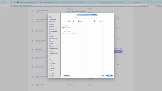
Task: Select the greyed swim_level xlsx file
Action: [x=71, y=34]
